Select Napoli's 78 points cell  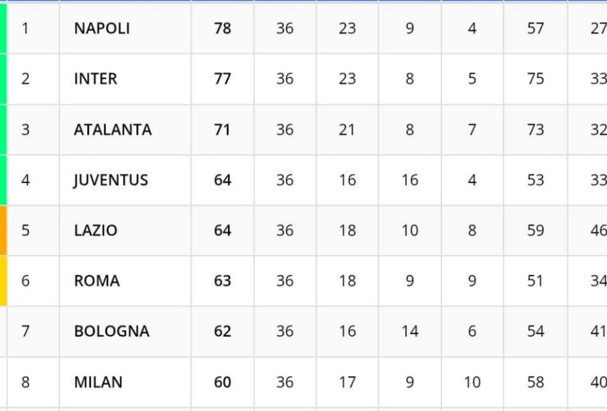[223, 28]
